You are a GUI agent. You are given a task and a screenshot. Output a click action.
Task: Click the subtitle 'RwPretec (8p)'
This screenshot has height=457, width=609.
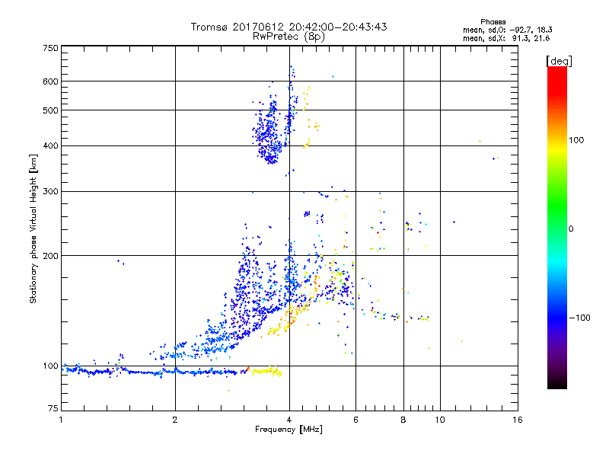pos(289,37)
